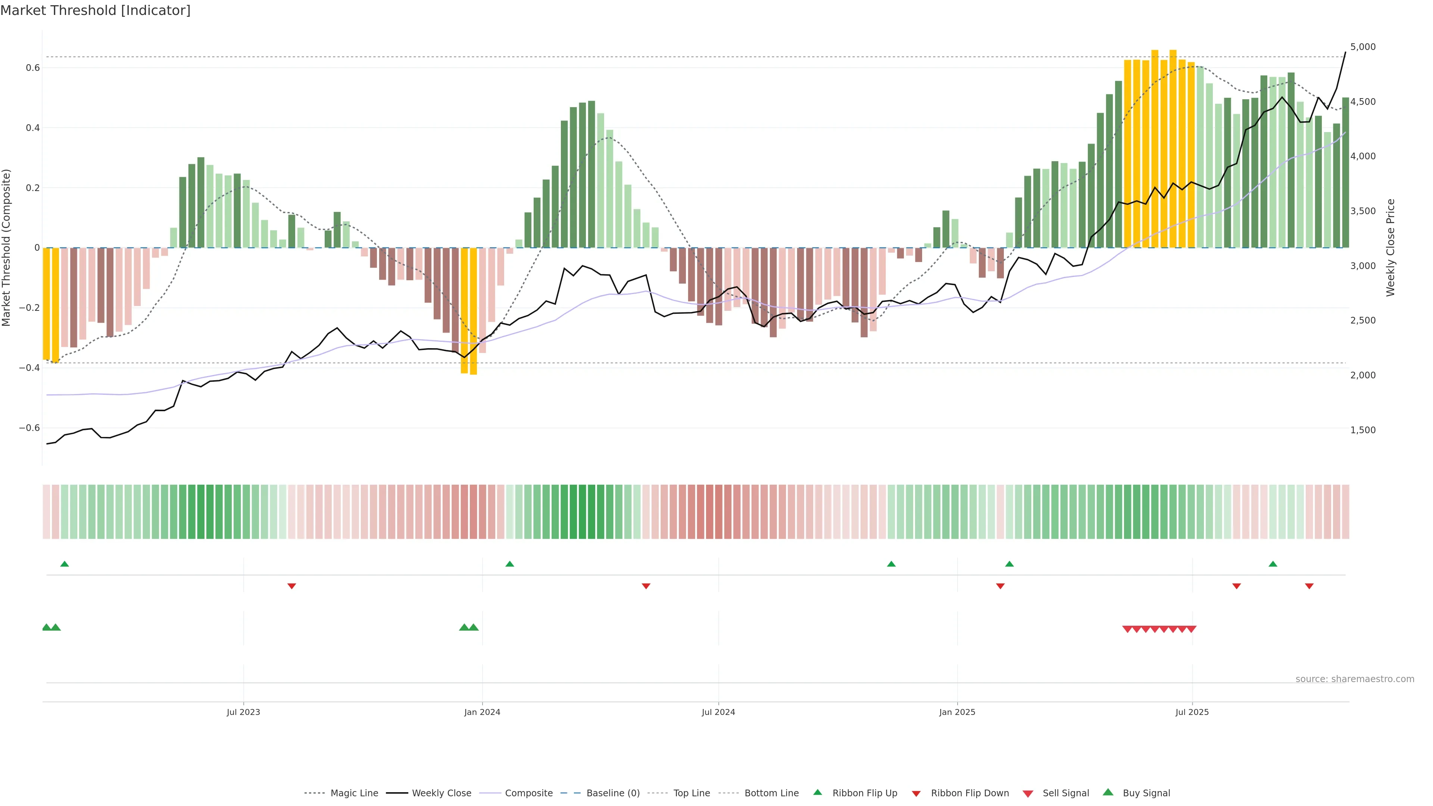Toggle the Composite line in the legend
This screenshot has width=1433, height=806.
click(x=528, y=793)
